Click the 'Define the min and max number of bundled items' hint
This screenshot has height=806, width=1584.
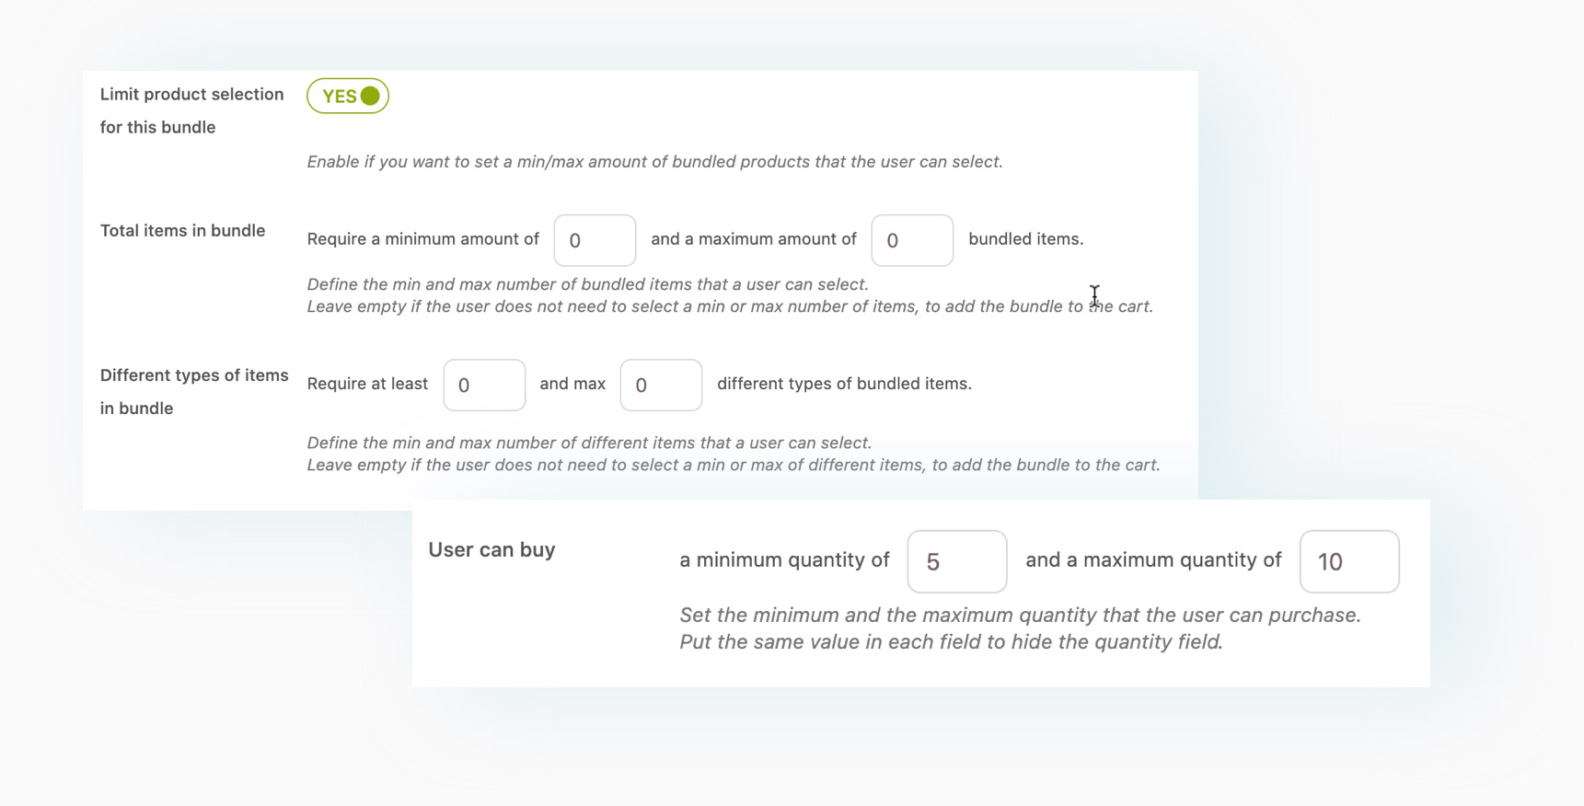(x=587, y=284)
